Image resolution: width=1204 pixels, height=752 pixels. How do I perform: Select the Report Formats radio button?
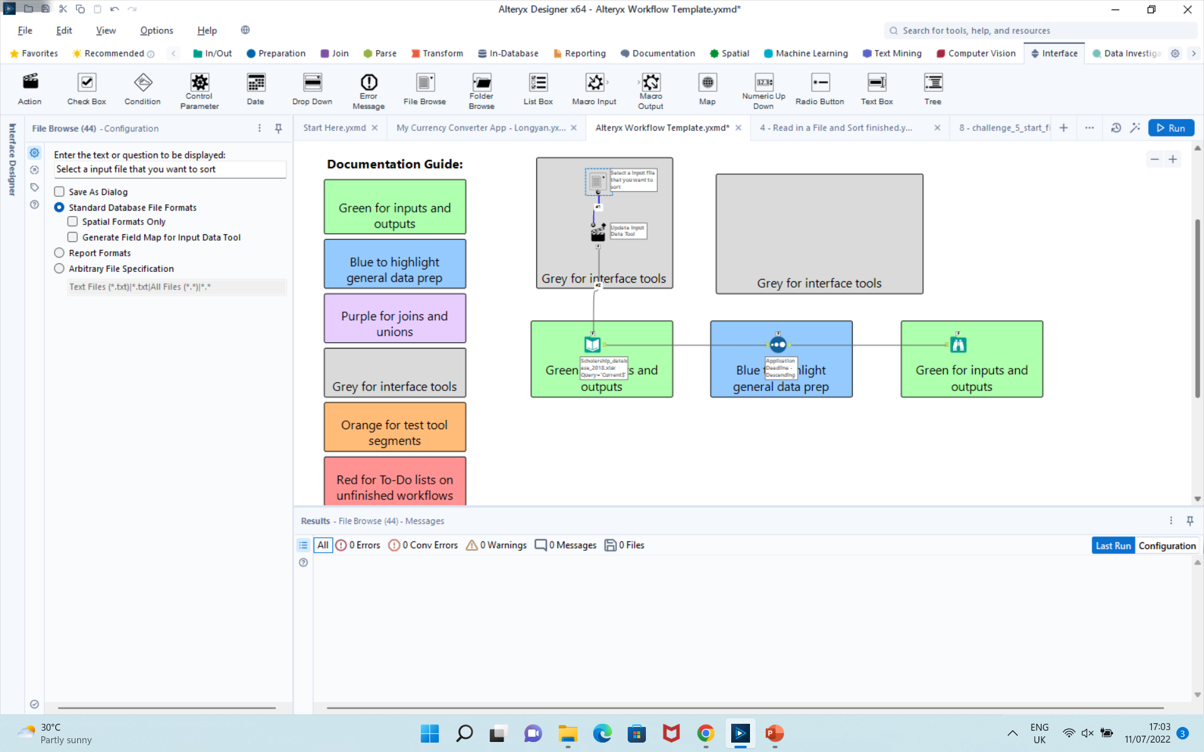pos(59,253)
